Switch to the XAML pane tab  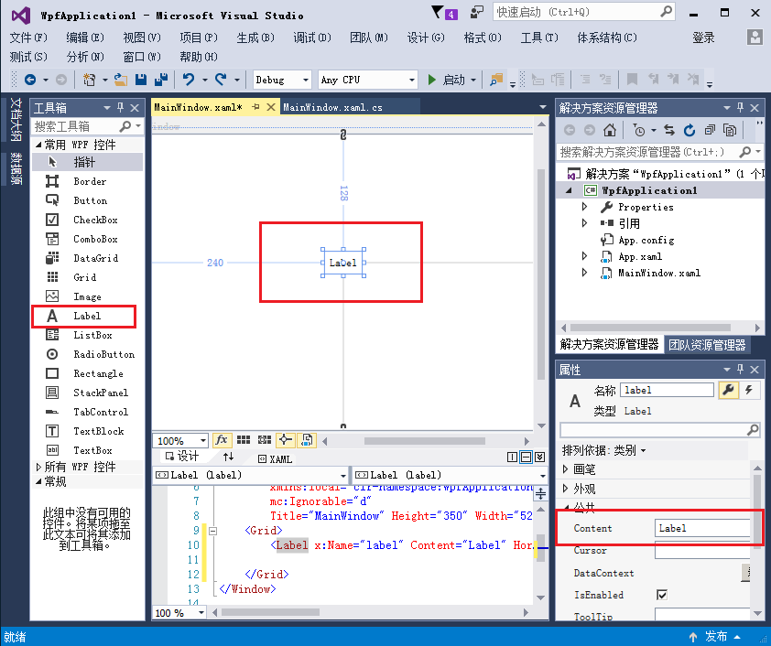[276, 458]
